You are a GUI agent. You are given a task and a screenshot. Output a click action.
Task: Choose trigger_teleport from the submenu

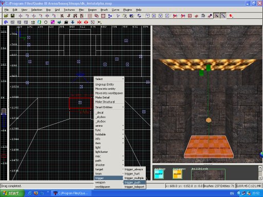click(135, 187)
